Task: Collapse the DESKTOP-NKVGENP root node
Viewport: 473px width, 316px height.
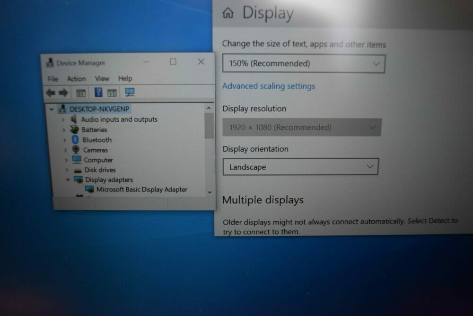Action: pyautogui.click(x=52, y=109)
